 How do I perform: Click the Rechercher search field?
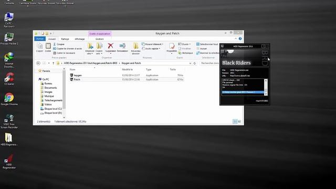[209, 63]
